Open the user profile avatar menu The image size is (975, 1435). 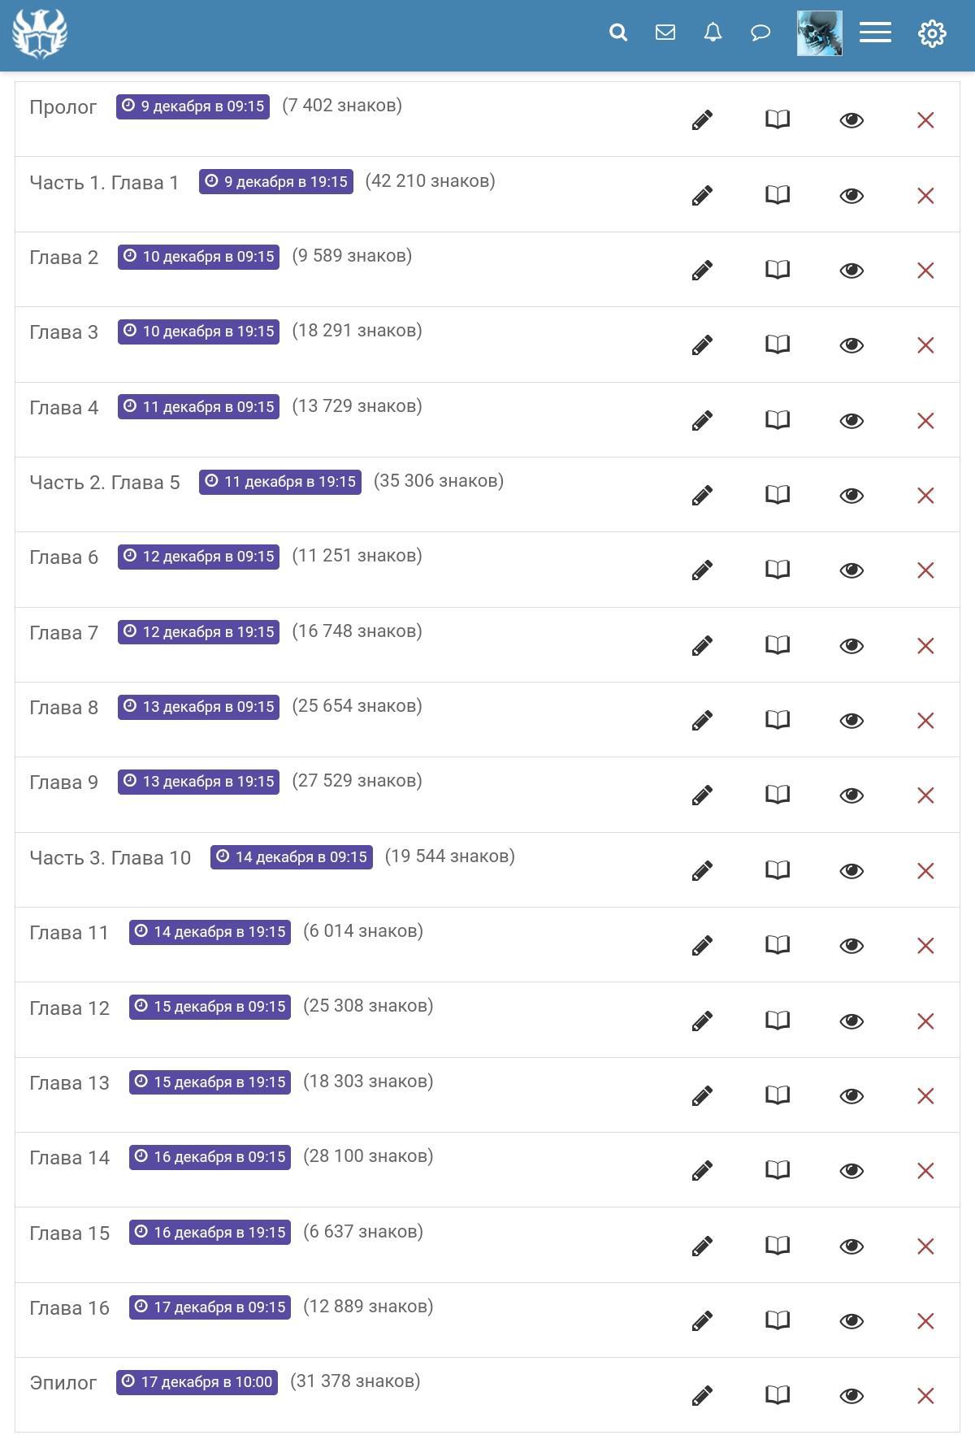[x=819, y=33]
